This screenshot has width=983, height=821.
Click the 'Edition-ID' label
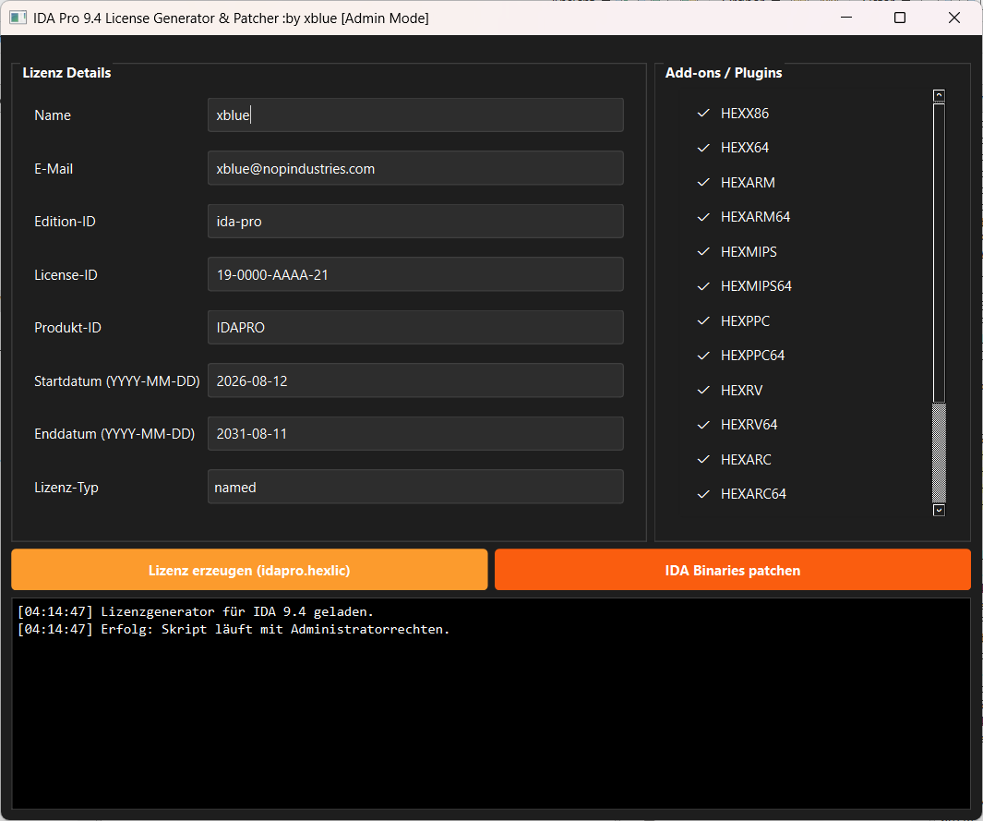tap(65, 222)
